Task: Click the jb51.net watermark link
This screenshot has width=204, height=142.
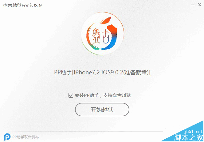Action: tap(194, 132)
